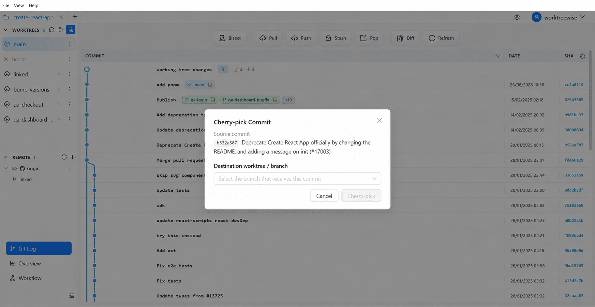Click the Bisect toolbar button
Screen dimensions: 595x307
click(230, 38)
